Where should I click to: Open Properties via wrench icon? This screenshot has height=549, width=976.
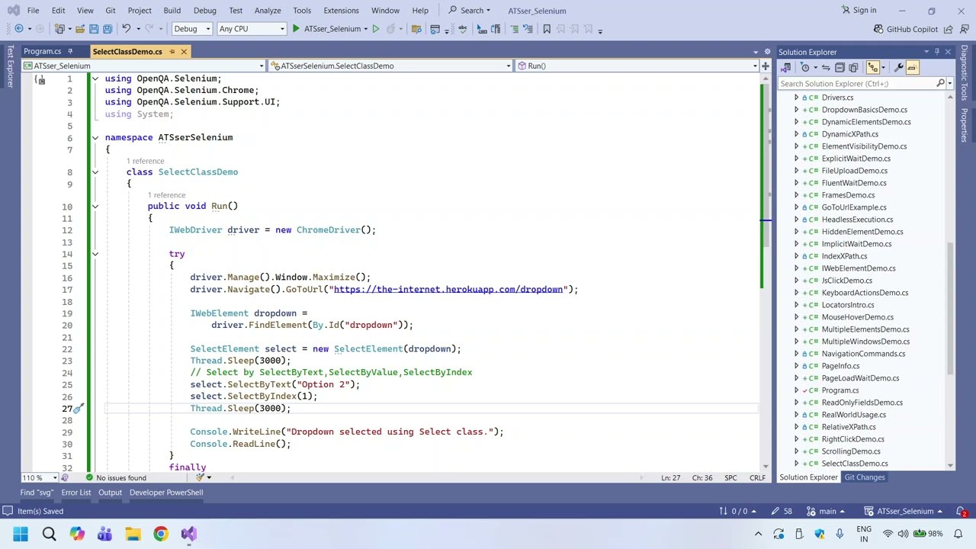point(899,67)
